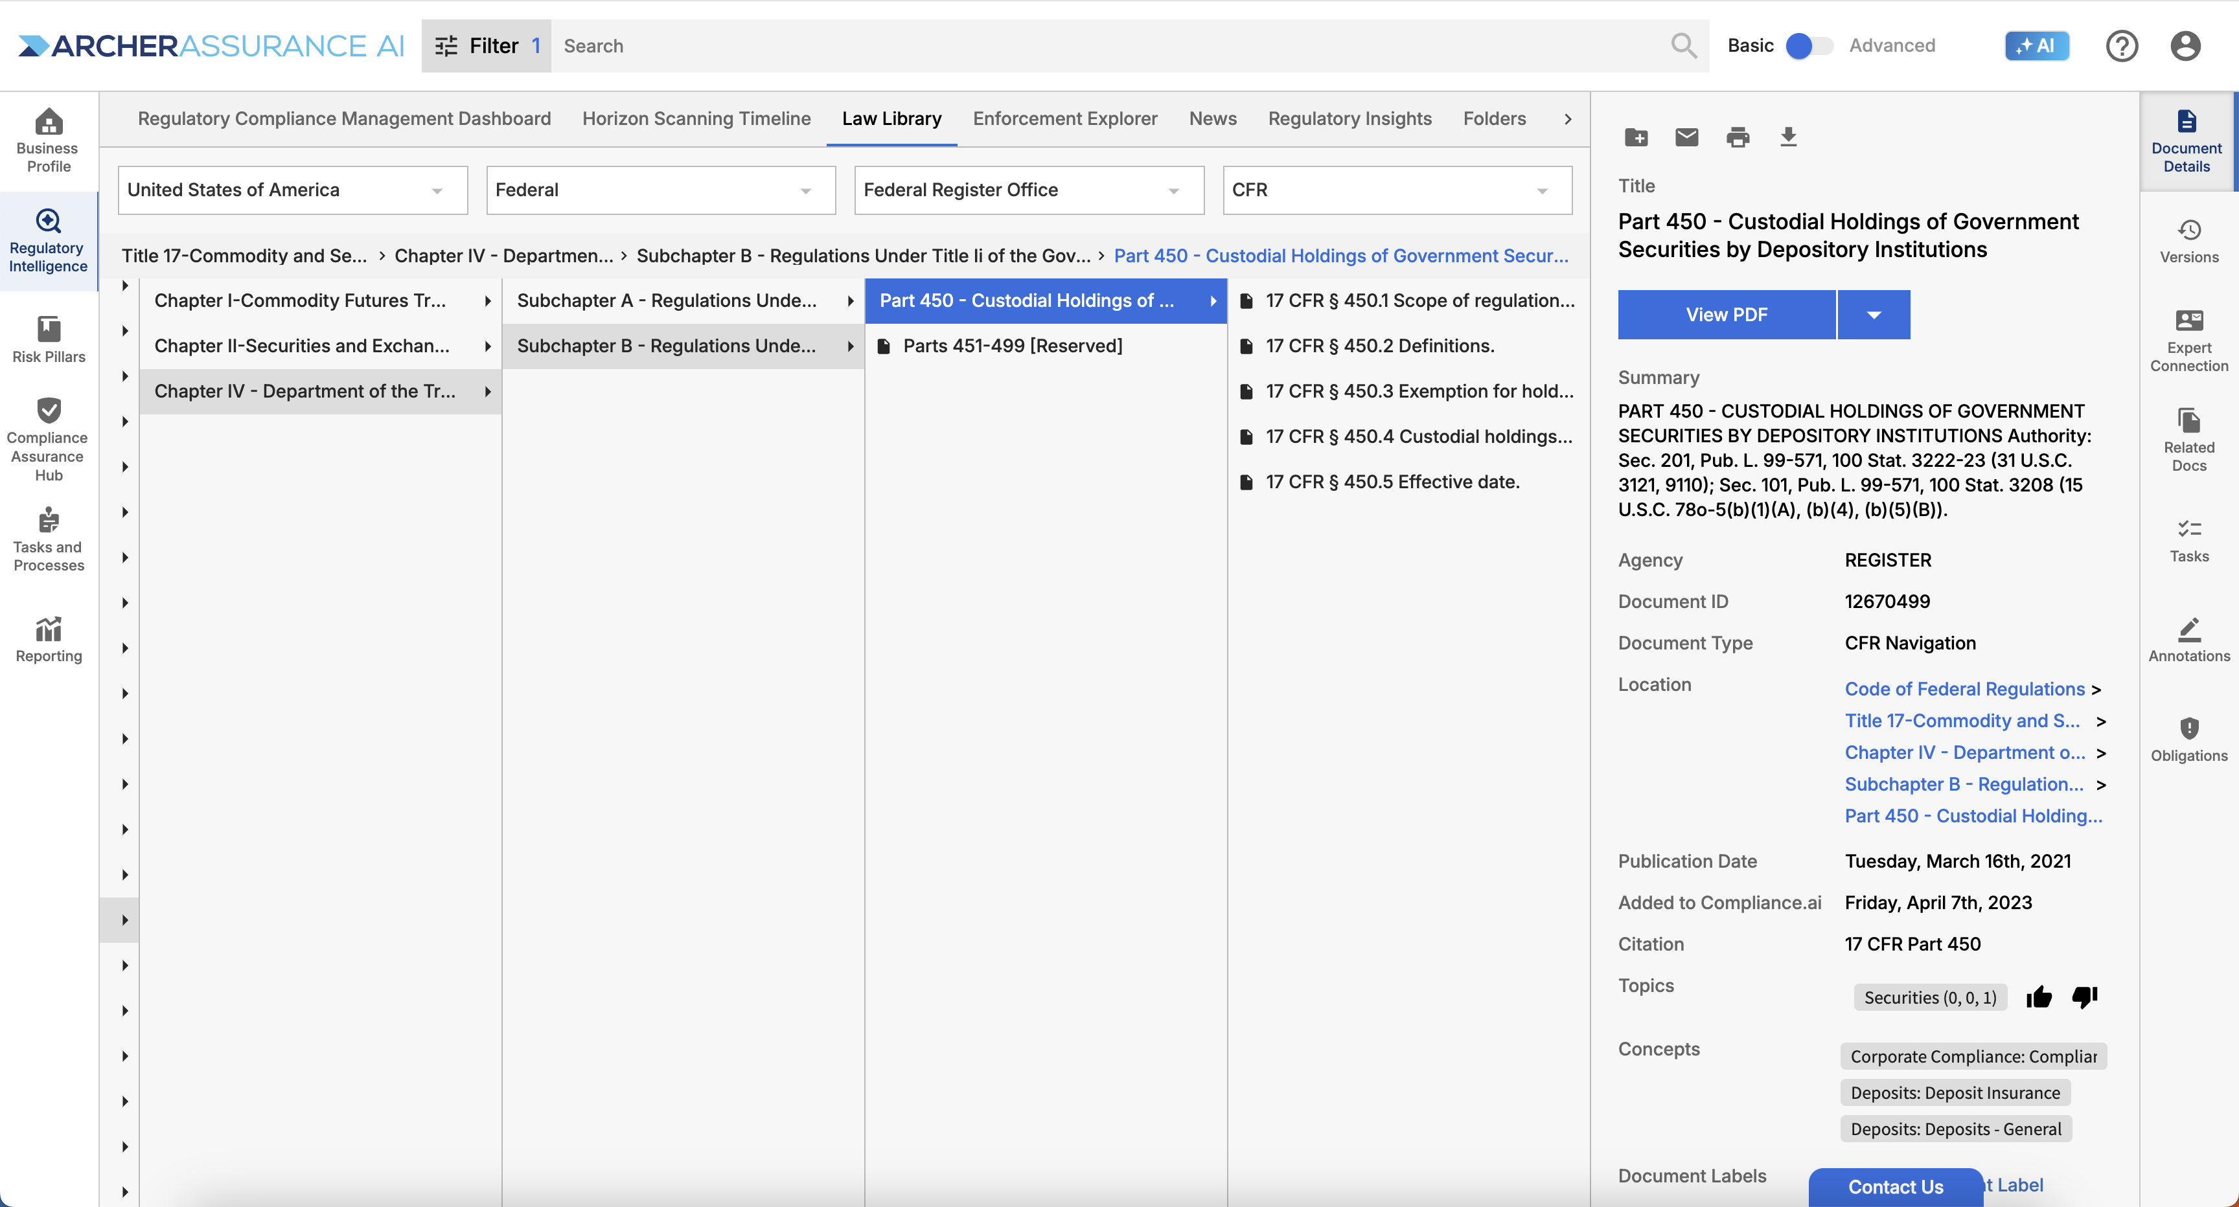This screenshot has height=1207, width=2239.
Task: Open the Related Docs panel
Action: coord(2188,440)
